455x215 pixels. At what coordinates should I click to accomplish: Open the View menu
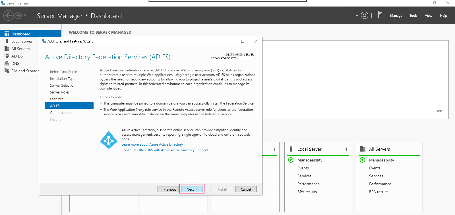429,16
